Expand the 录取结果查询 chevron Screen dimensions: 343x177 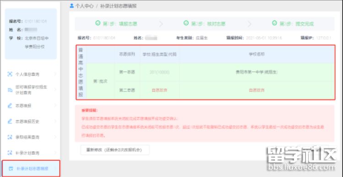(55, 137)
